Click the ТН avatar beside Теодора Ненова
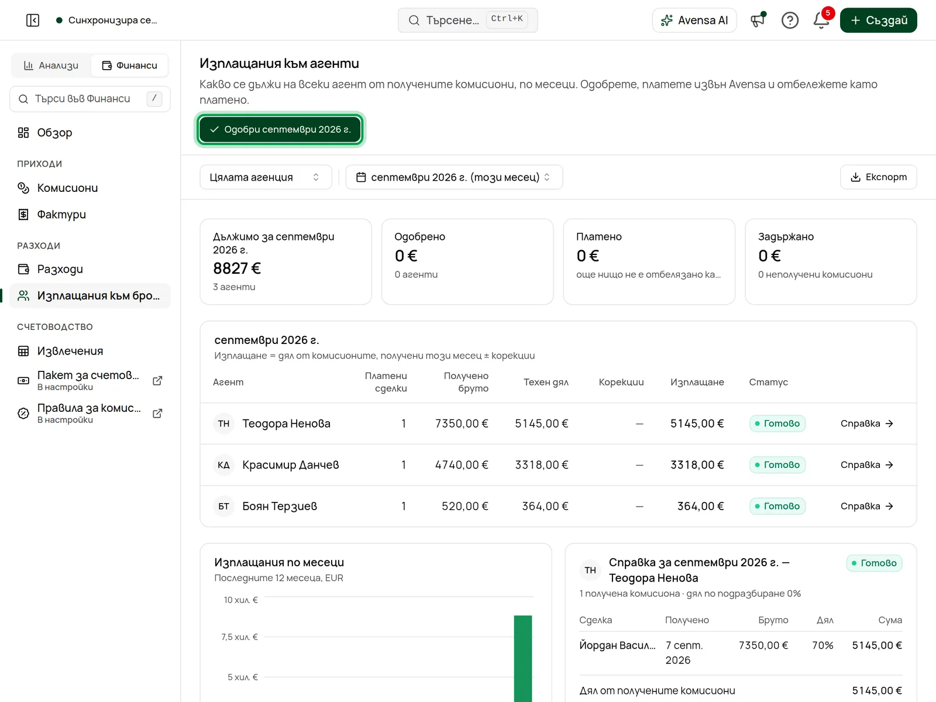This screenshot has width=936, height=702. pos(224,424)
